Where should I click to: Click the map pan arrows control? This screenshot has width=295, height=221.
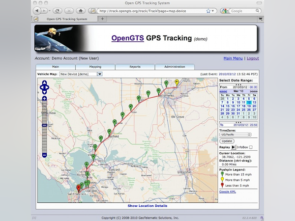tap(44, 87)
